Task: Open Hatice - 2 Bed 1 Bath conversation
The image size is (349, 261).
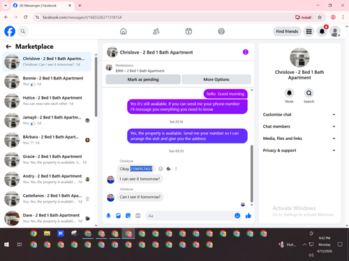Action: [x=47, y=101]
